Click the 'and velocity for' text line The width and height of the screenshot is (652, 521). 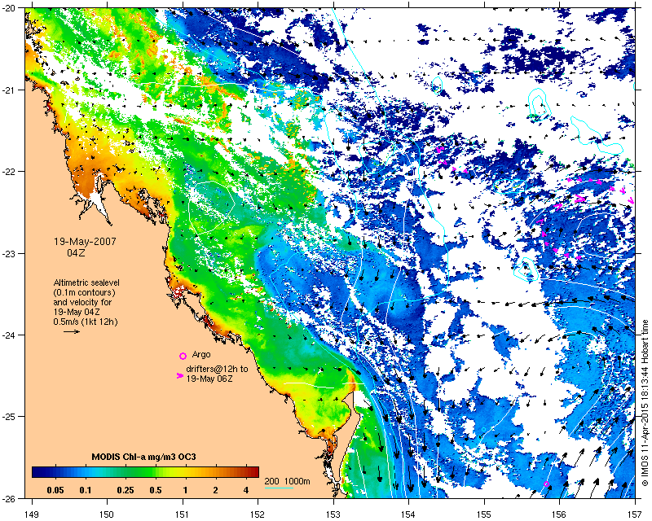[82, 302]
